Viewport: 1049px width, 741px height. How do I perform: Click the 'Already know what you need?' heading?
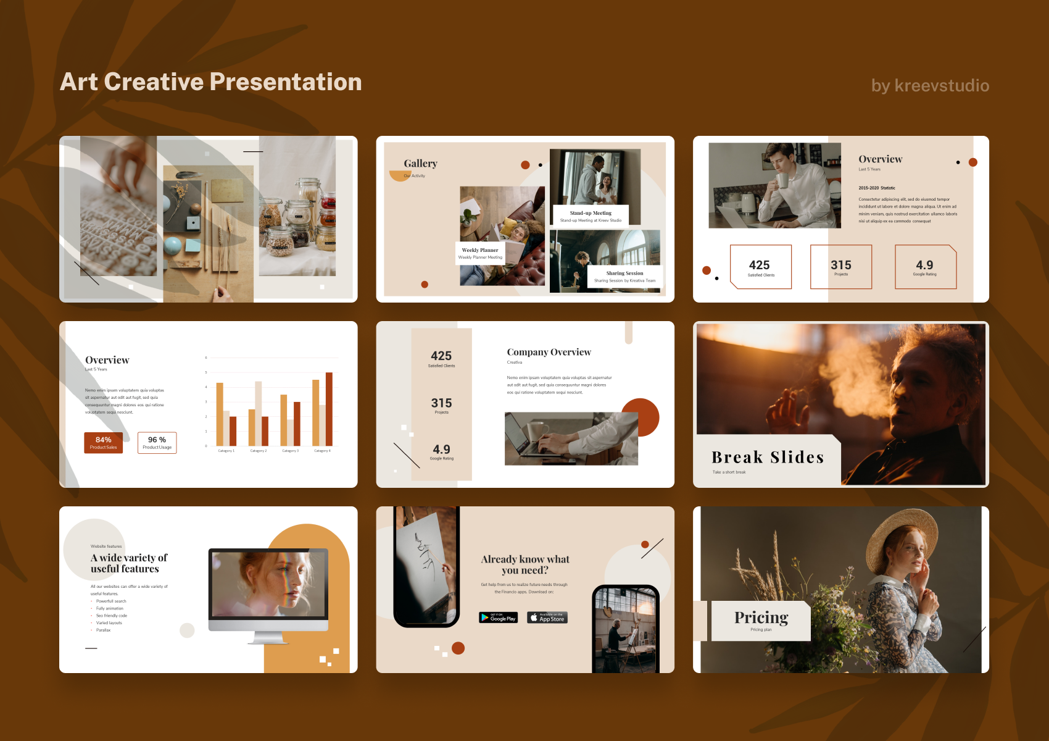pos(525,564)
